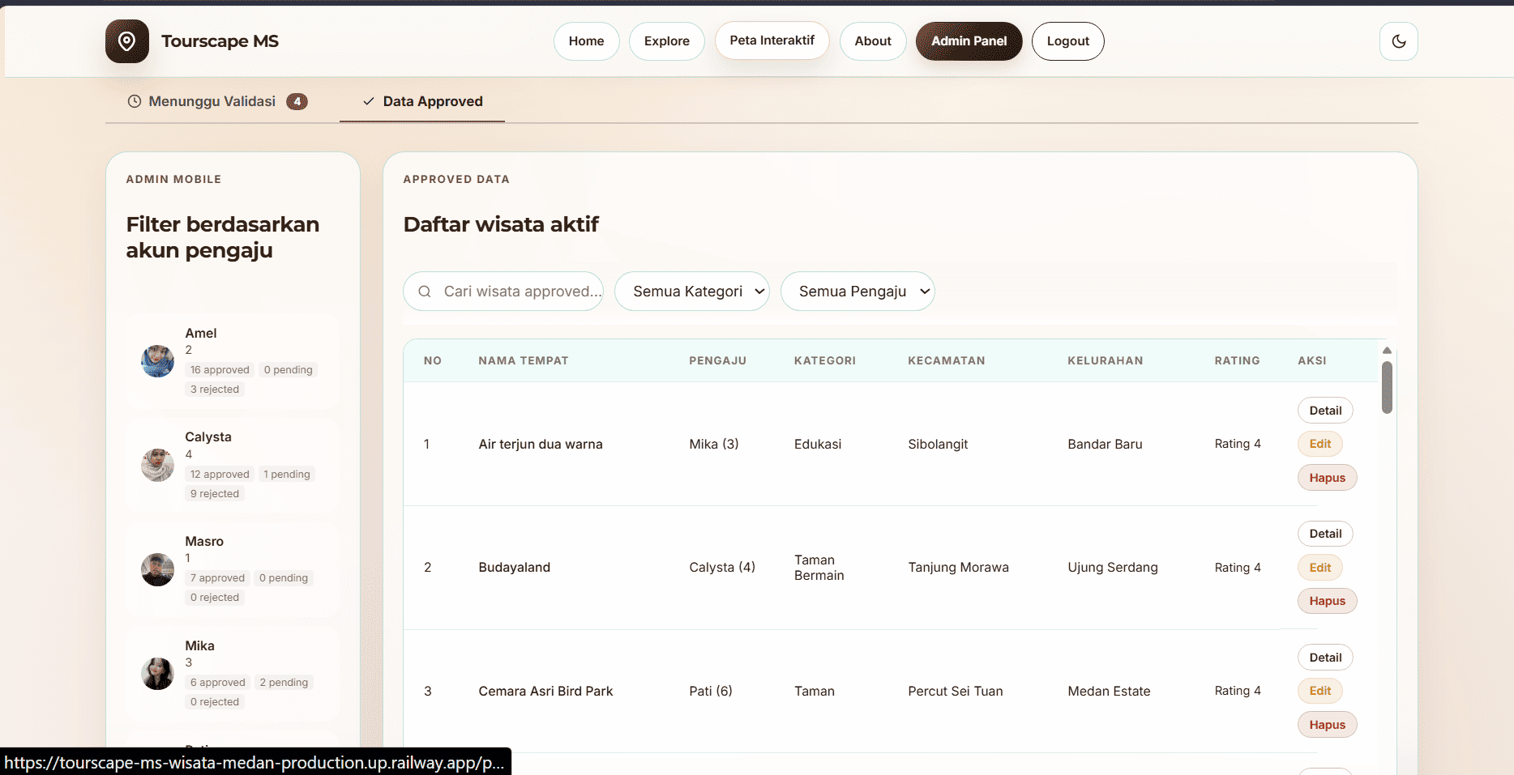The height and width of the screenshot is (775, 1514).
Task: Click the checkmark icon beside Data Approved
Action: coord(369,101)
